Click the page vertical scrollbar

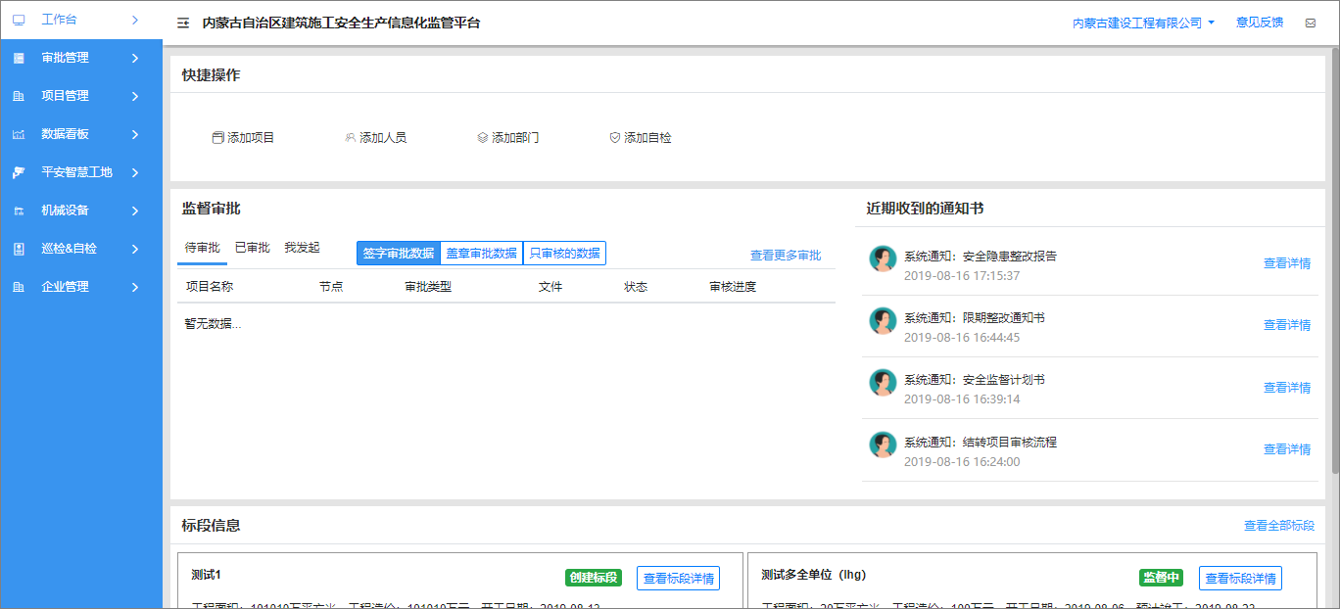[1333, 260]
